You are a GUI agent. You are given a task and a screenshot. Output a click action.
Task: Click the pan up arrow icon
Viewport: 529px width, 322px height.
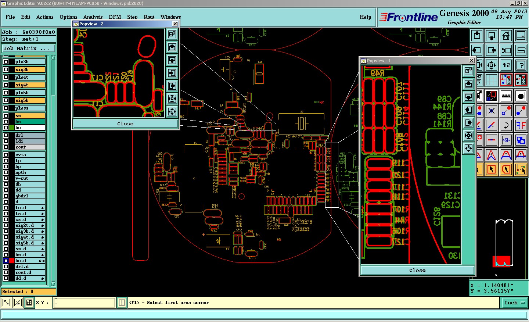pyautogui.click(x=477, y=36)
